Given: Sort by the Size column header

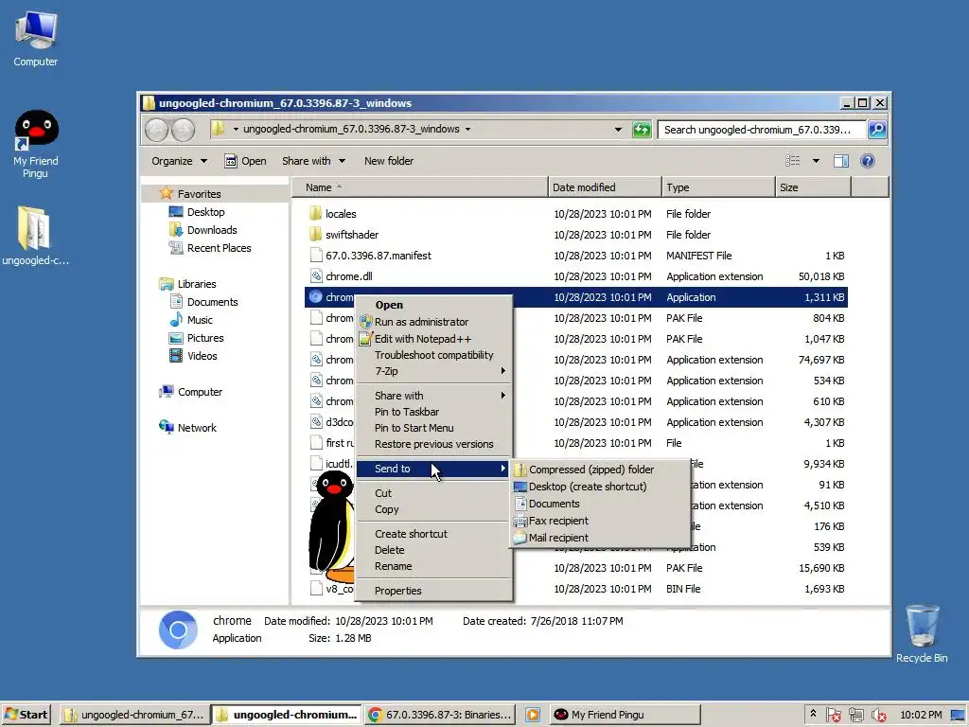Looking at the screenshot, I should 813,187.
